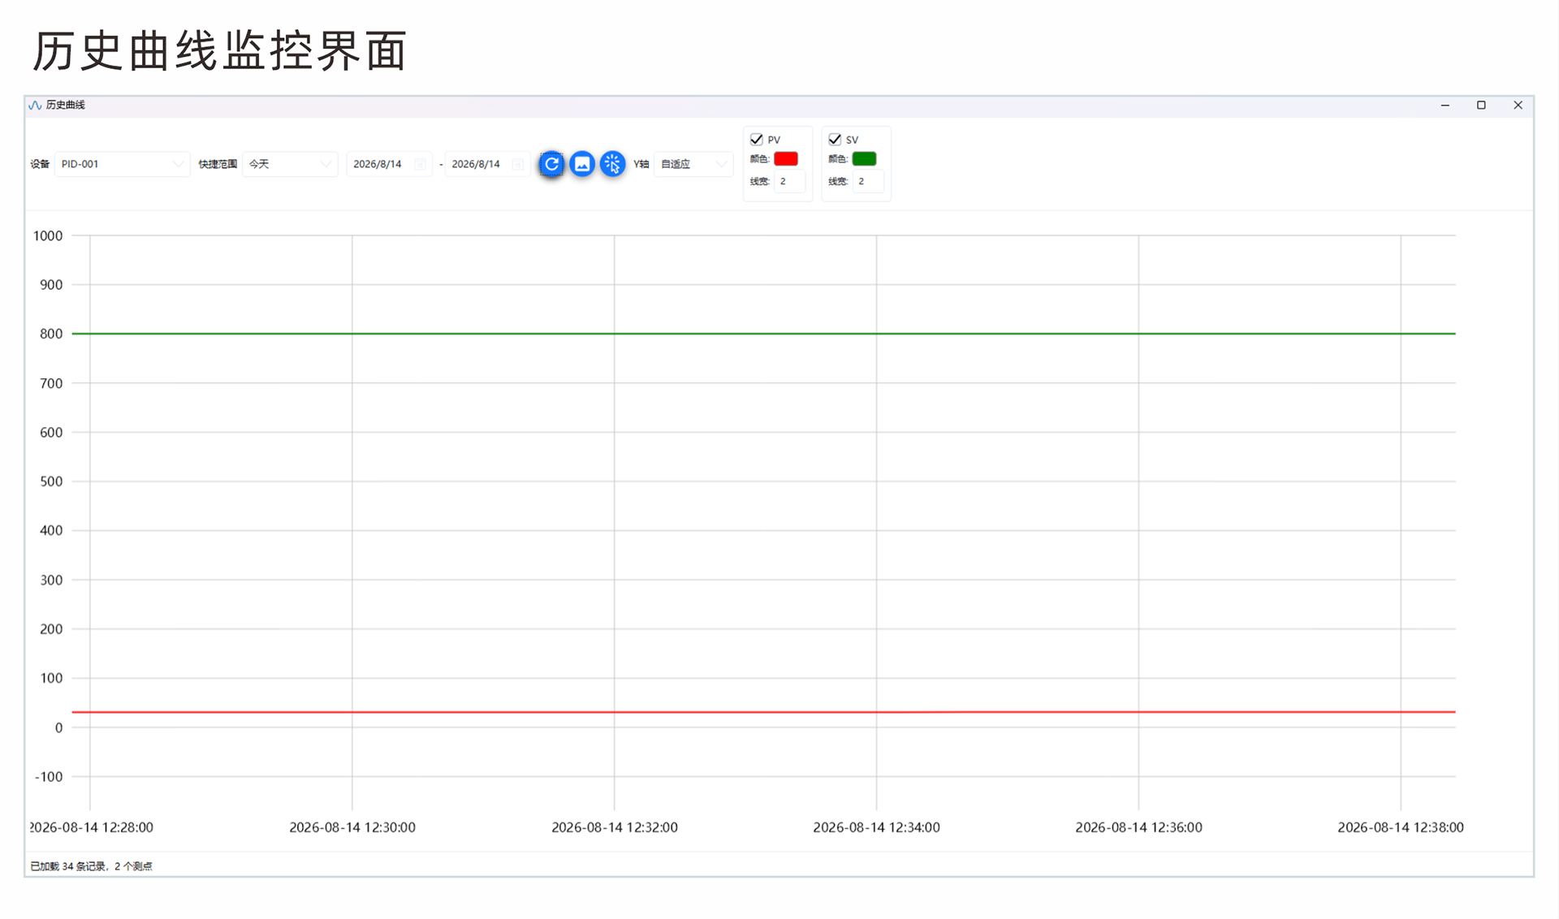
Task: Click the blue refresh data button
Action: (551, 164)
